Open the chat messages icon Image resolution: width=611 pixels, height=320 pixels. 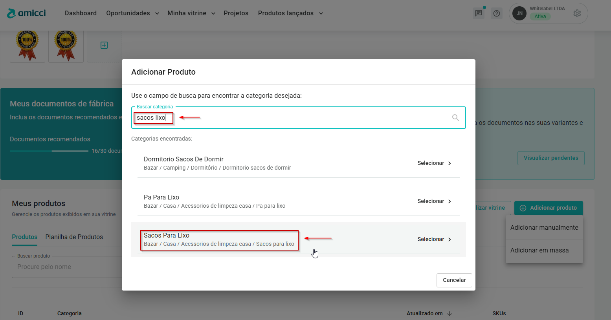point(478,13)
